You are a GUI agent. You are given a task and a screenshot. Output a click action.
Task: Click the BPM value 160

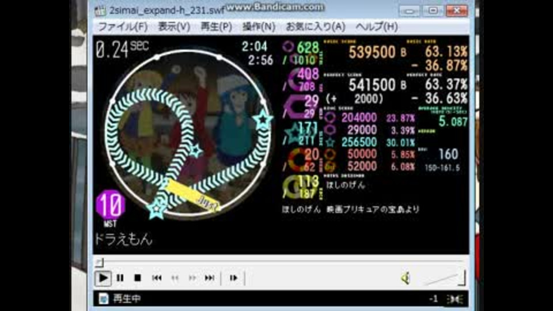tap(448, 154)
